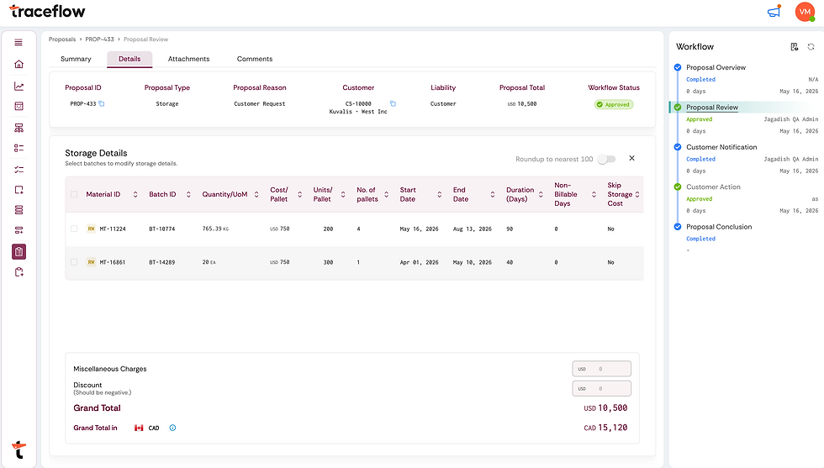
Task: Open the hamburger menu in sidebar
Action: (x=18, y=43)
